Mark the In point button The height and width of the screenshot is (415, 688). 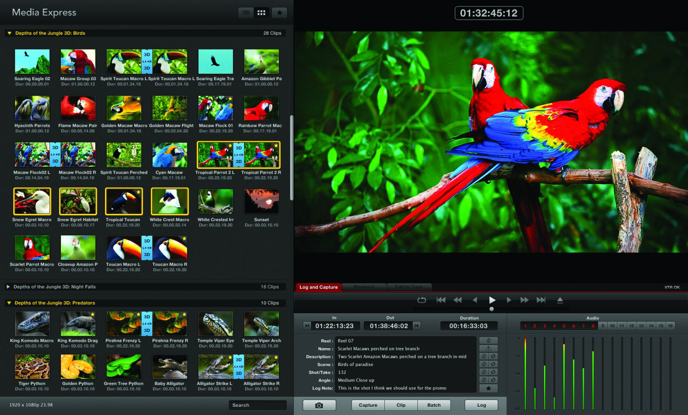pyautogui.click(x=307, y=326)
